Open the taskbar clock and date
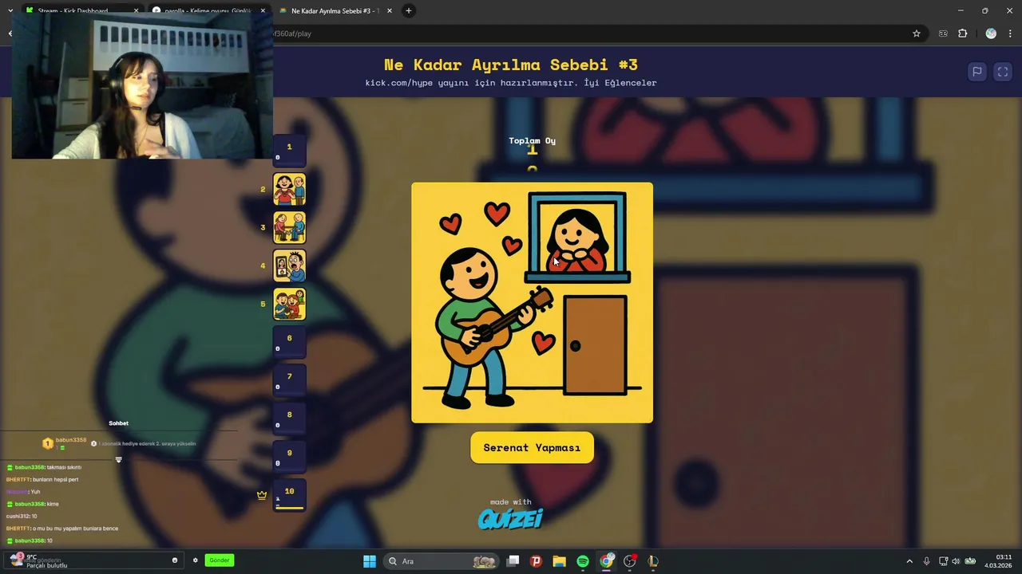Image resolution: width=1022 pixels, height=574 pixels. tap(999, 561)
